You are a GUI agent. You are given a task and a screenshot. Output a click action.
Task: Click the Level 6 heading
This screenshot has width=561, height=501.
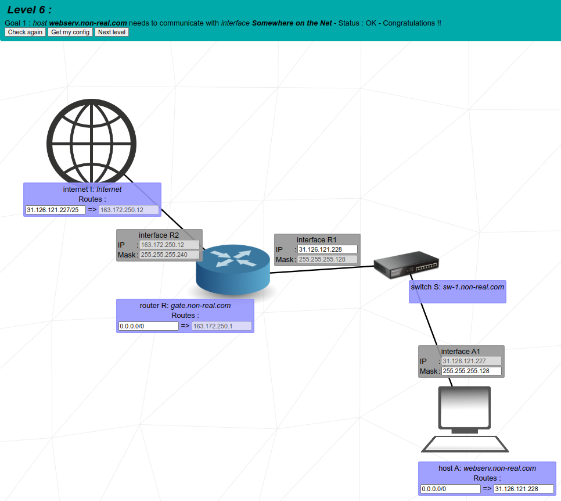(x=30, y=10)
